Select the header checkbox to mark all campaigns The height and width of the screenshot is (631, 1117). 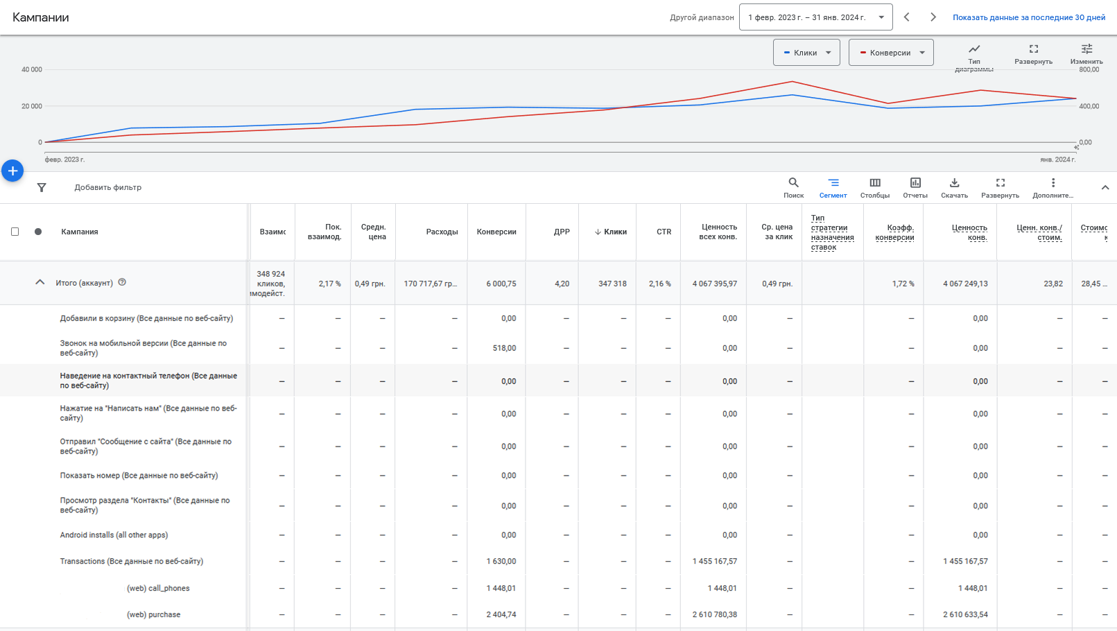(15, 232)
